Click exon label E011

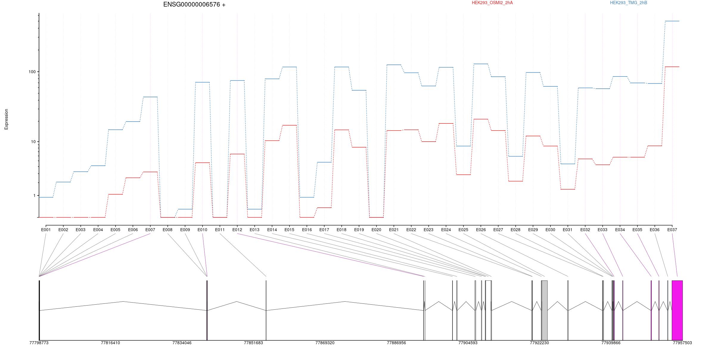click(220, 230)
